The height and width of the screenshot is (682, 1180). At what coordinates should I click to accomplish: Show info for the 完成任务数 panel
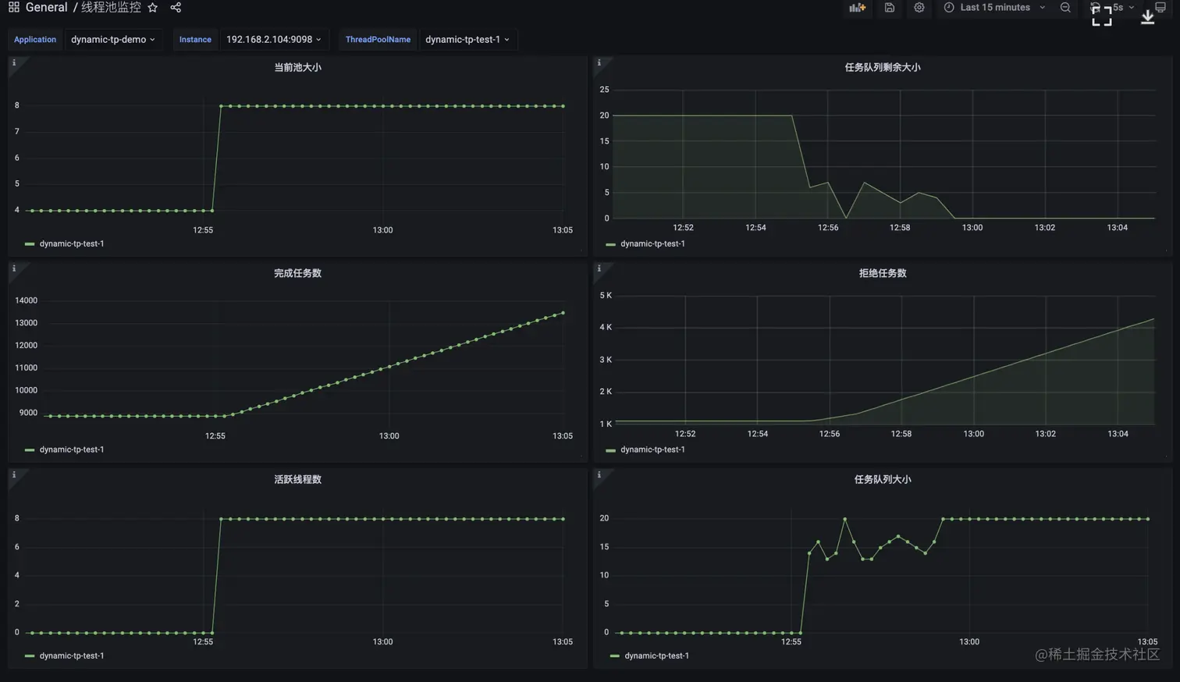click(x=13, y=268)
